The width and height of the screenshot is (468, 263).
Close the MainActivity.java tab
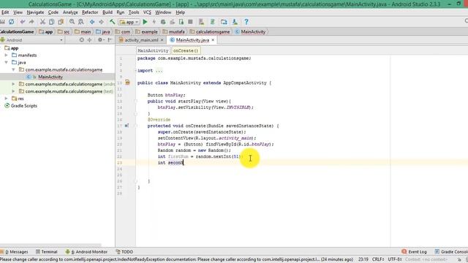(x=213, y=40)
